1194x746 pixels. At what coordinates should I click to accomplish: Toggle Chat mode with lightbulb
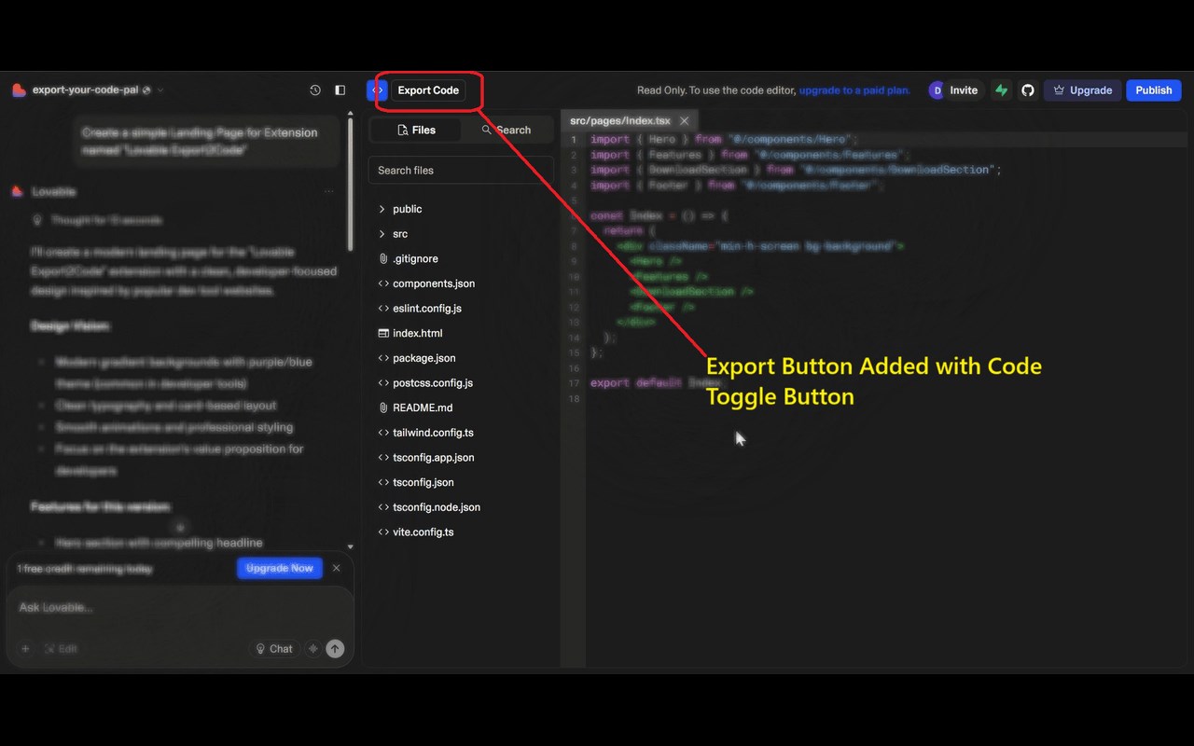click(275, 649)
